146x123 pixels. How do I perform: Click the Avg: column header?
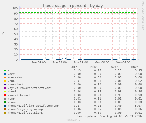click(114, 67)
